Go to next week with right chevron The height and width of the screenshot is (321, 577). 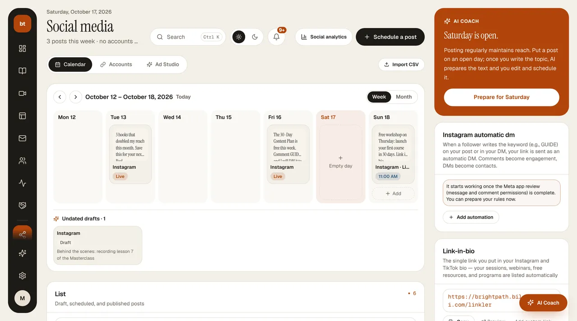pos(76,97)
